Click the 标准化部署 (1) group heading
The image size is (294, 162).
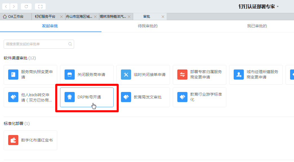17,123
